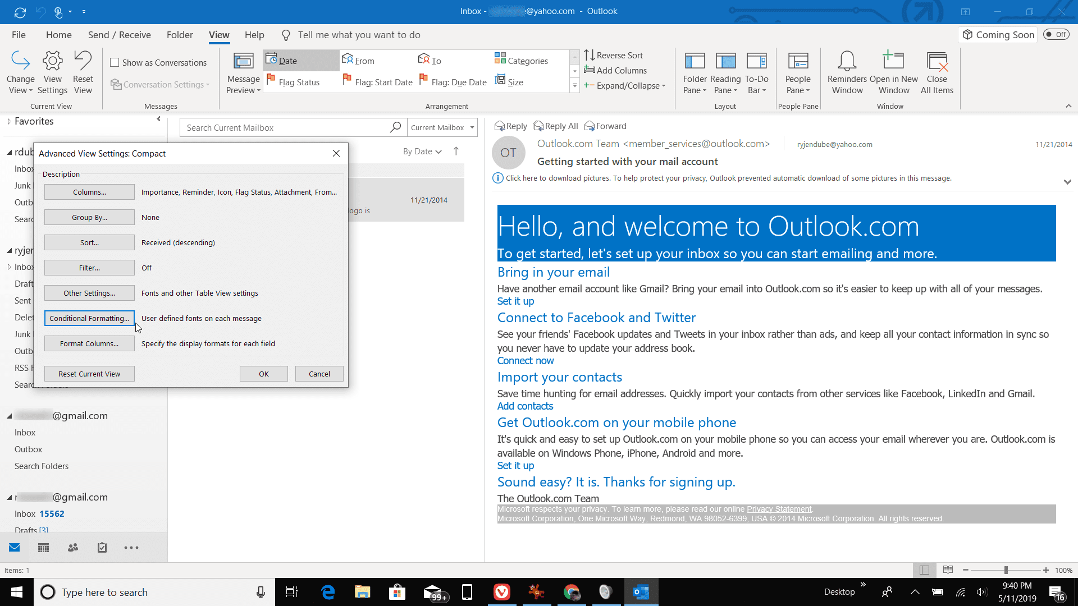Image resolution: width=1078 pixels, height=606 pixels.
Task: Open the By Date sort dropdown
Action: coord(422,151)
